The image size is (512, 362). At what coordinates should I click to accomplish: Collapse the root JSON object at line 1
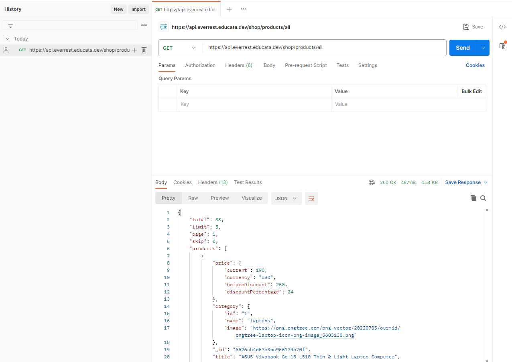(179, 212)
